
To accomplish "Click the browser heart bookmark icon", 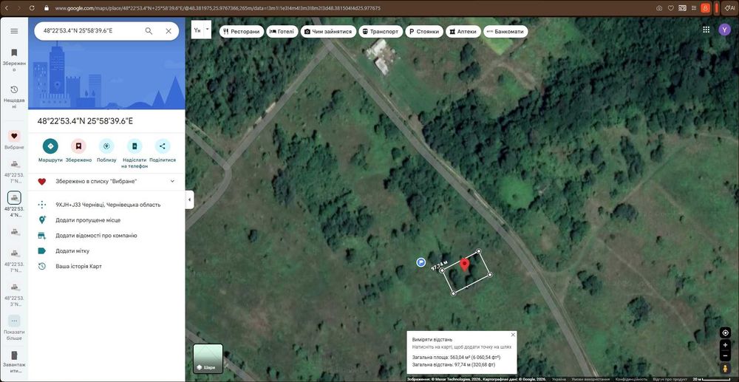I will click(671, 8).
